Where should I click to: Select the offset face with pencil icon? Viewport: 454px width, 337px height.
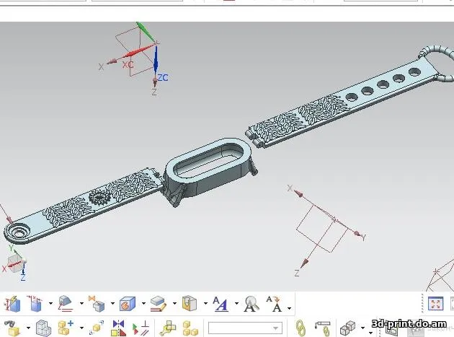coord(159,304)
